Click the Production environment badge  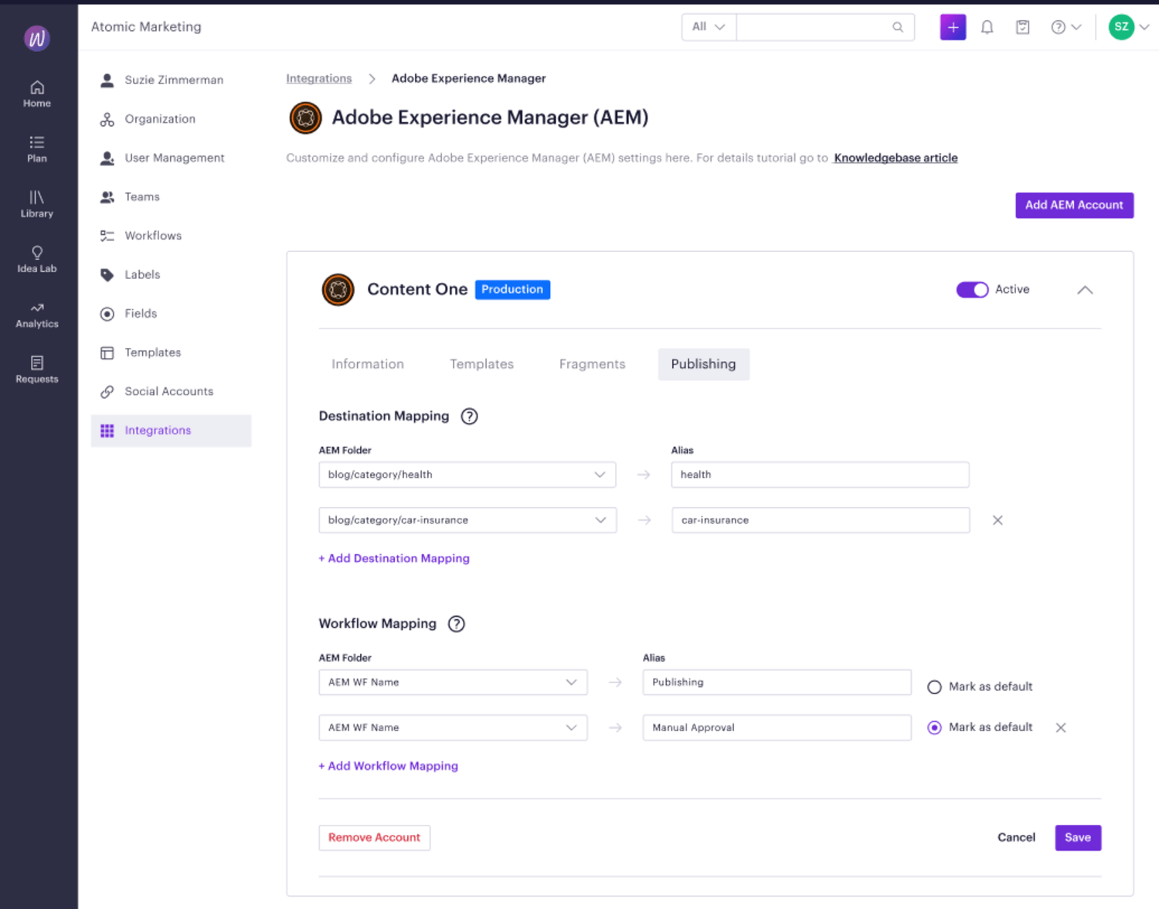pyautogui.click(x=512, y=289)
